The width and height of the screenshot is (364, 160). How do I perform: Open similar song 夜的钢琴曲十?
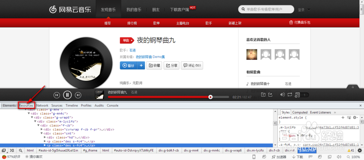pyautogui.click(x=260, y=84)
